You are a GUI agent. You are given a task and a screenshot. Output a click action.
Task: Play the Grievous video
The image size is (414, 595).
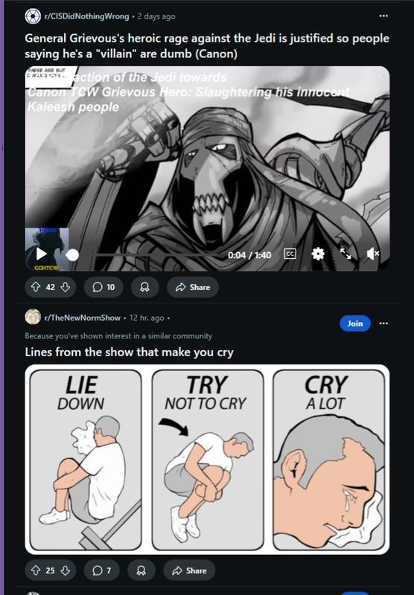[x=42, y=254]
